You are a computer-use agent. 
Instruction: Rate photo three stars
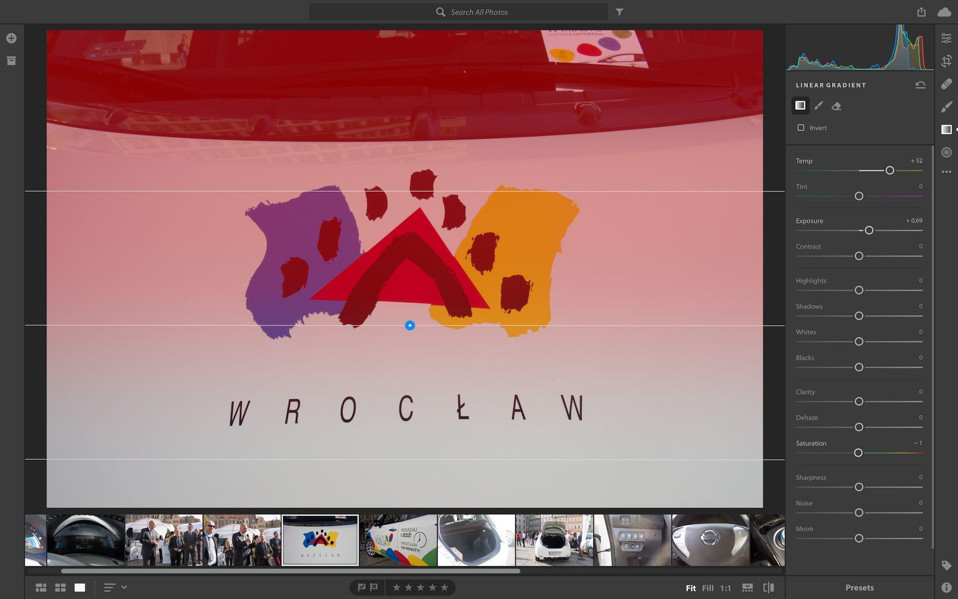(x=420, y=587)
